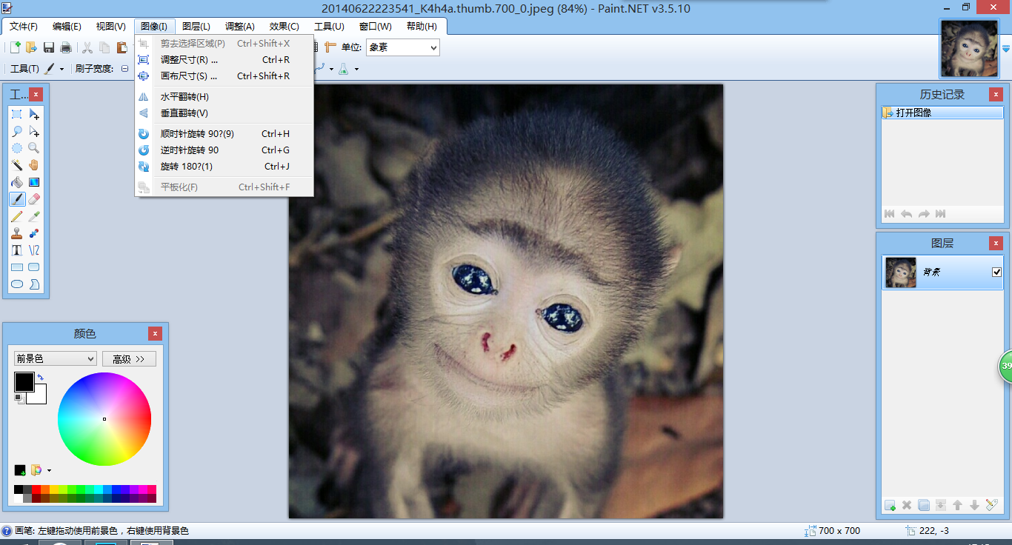
Task: Select the Pencil tool
Action: (17, 216)
